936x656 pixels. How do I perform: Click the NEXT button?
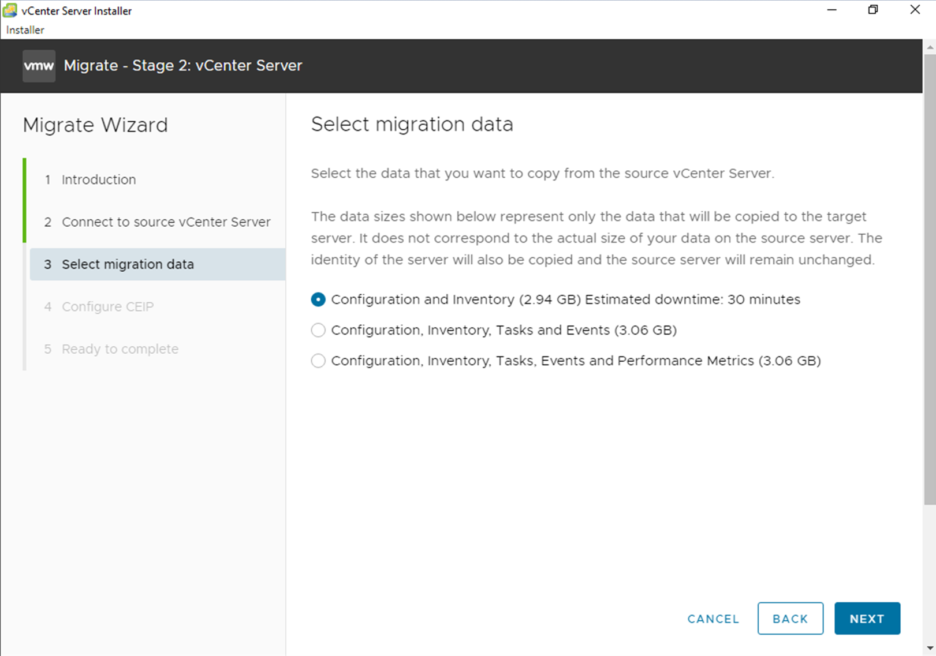pyautogui.click(x=867, y=618)
